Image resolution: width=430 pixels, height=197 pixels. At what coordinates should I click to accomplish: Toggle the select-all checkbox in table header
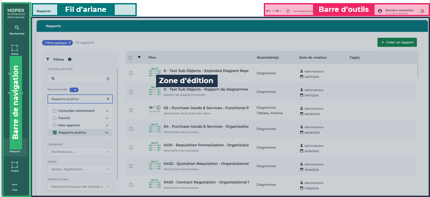130,58
